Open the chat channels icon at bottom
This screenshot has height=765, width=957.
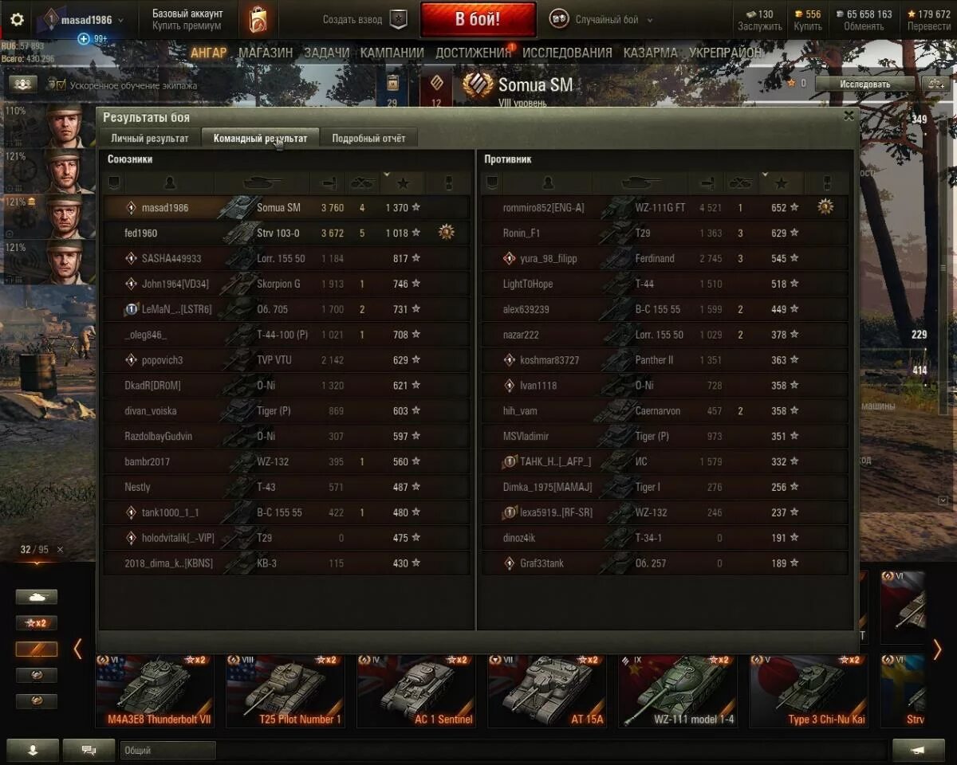coord(89,750)
